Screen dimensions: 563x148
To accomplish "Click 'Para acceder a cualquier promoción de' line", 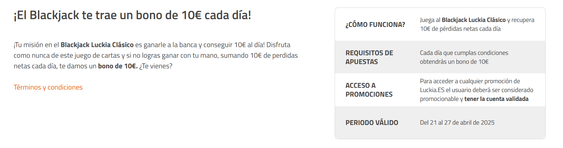I will tap(470, 81).
